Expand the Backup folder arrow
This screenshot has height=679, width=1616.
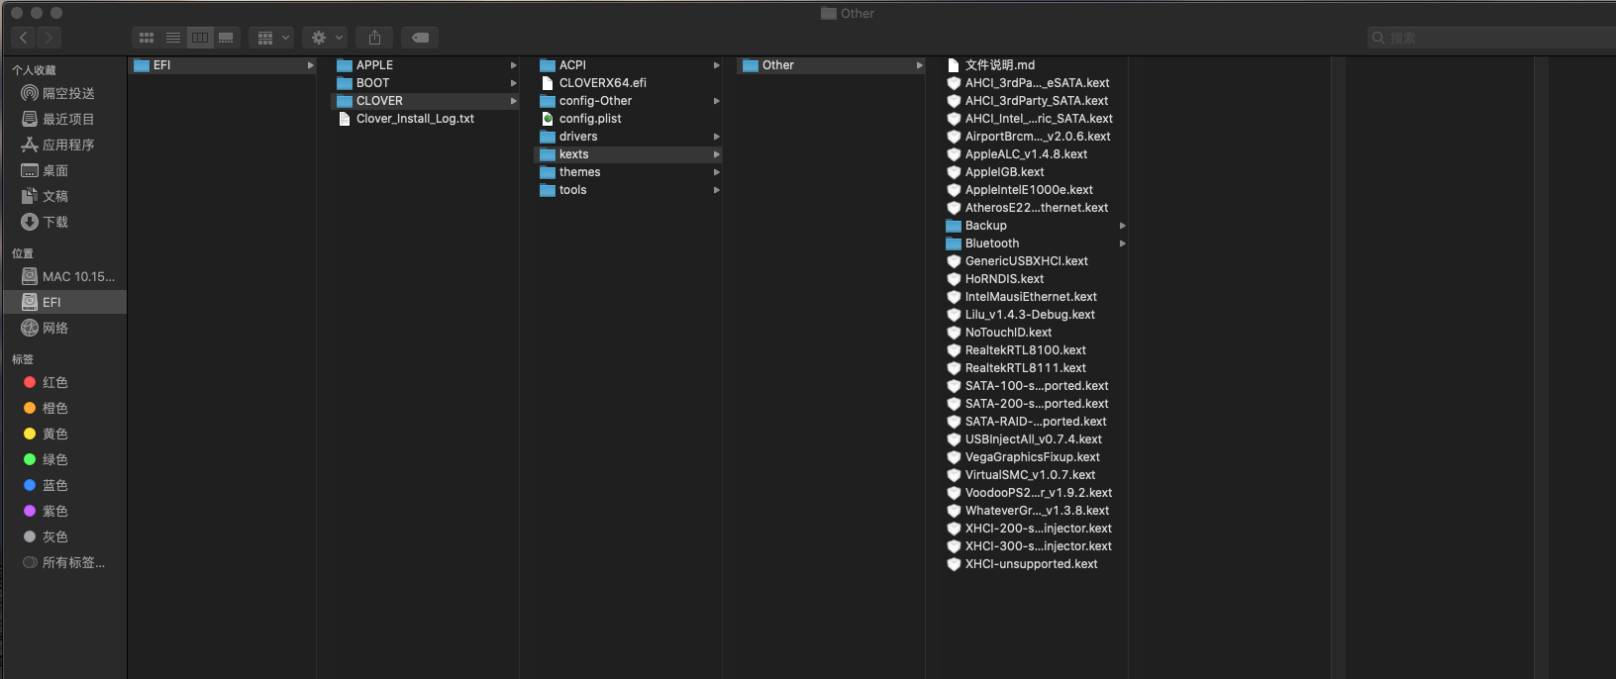pyautogui.click(x=1122, y=226)
